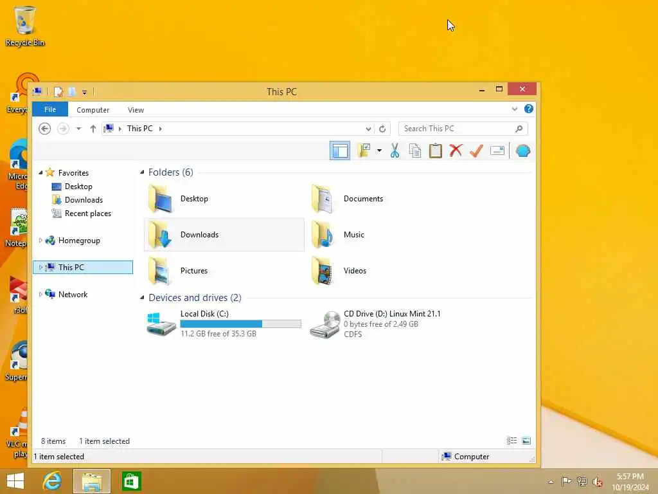Click the Action Center flag icon

pyautogui.click(x=566, y=481)
